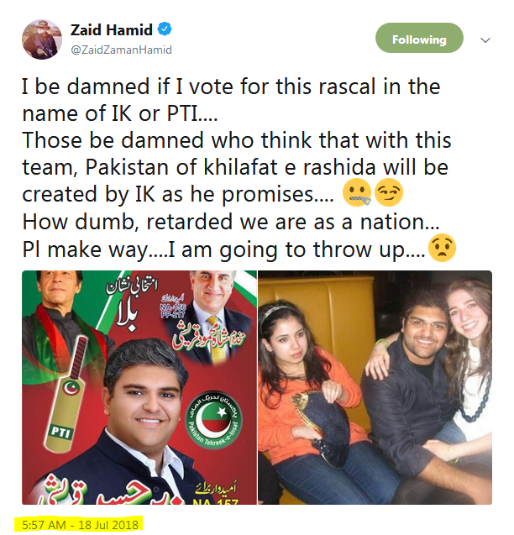Click the round PTI logo in poster
Screen dimensions: 514x535
[213, 419]
